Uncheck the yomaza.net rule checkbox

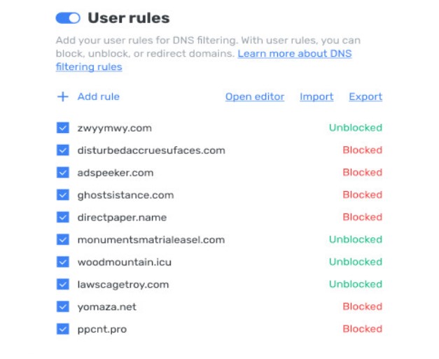[63, 307]
